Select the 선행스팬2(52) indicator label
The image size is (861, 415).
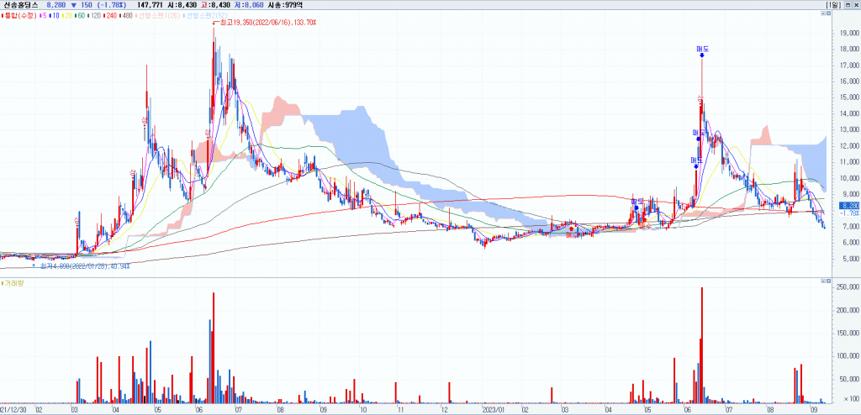click(x=204, y=16)
